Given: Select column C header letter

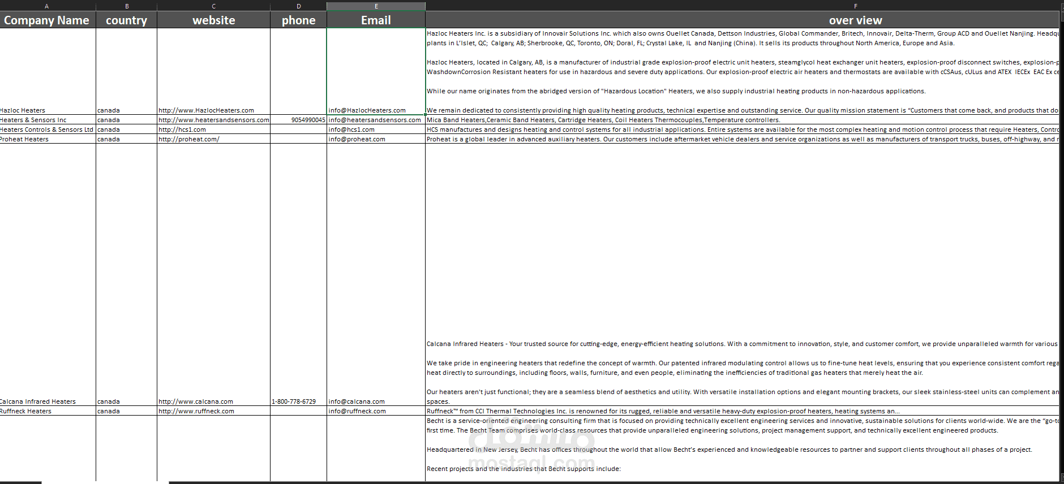Looking at the screenshot, I should tap(213, 6).
